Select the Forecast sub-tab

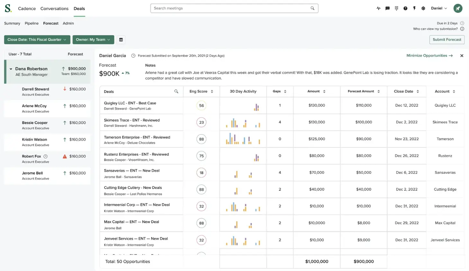point(51,23)
